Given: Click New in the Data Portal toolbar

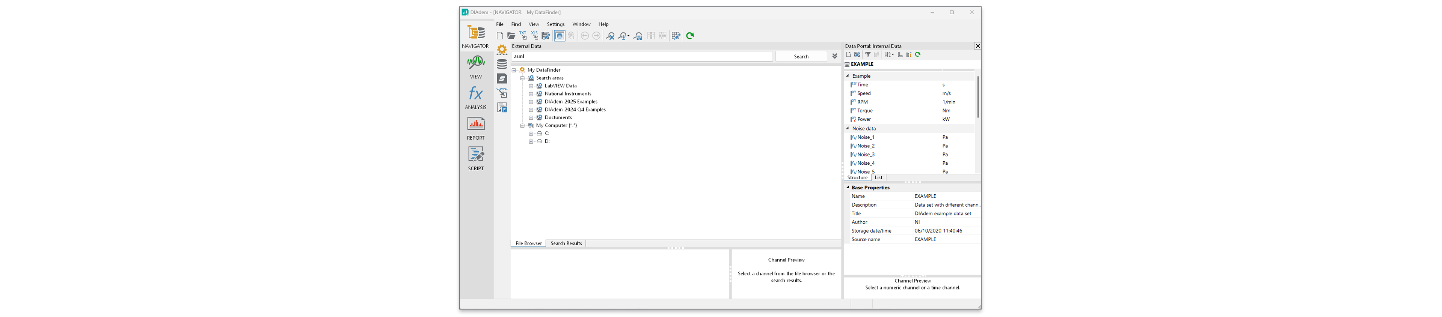Looking at the screenshot, I should pos(849,55).
